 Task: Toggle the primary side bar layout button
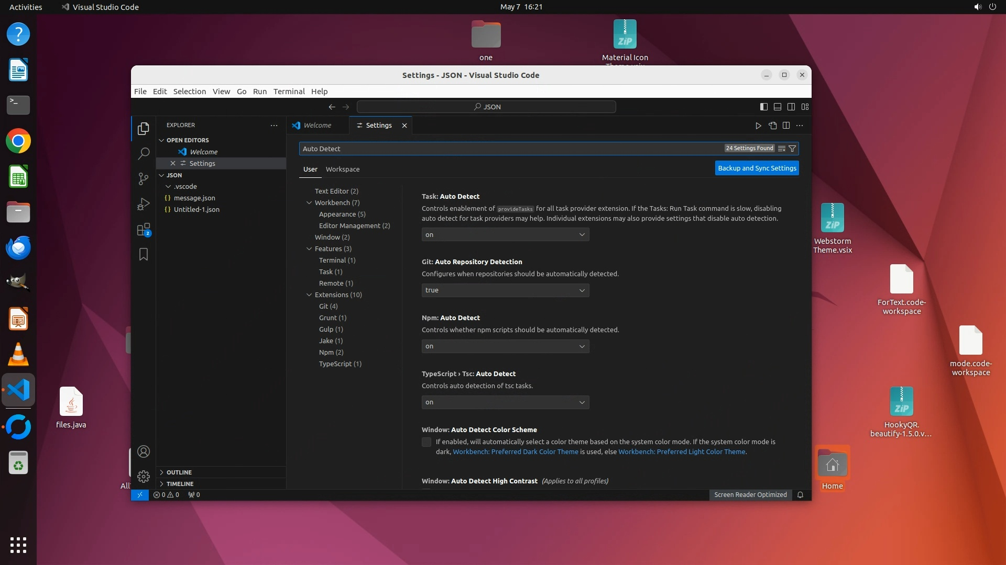coord(764,107)
